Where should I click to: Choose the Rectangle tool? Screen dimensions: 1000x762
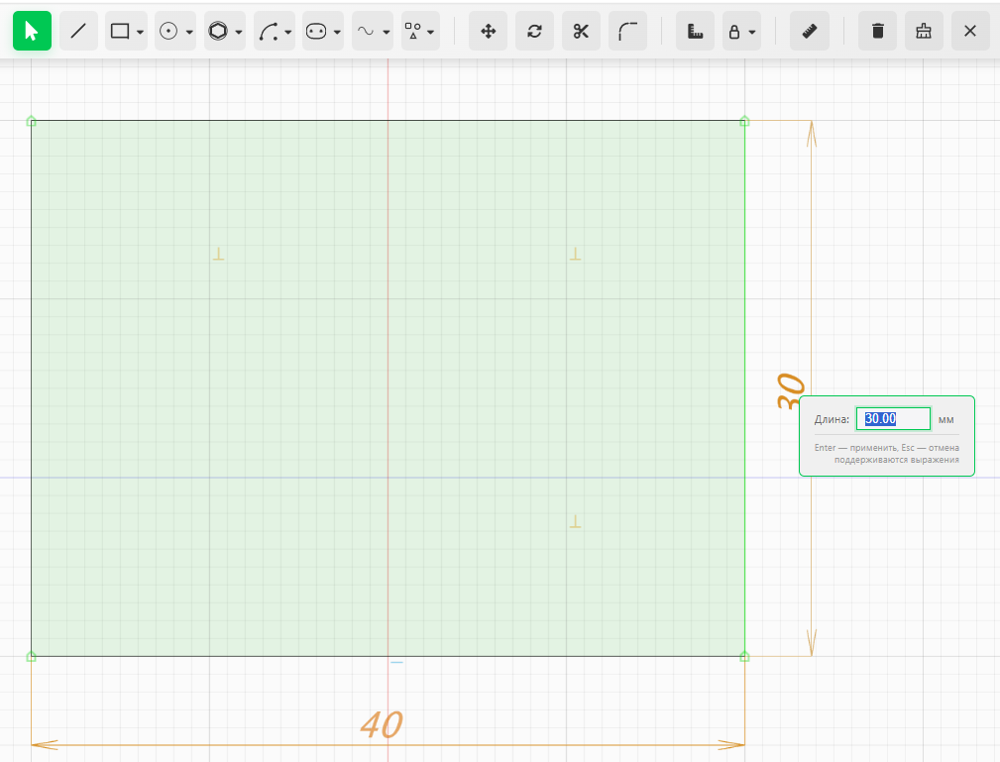[120, 31]
